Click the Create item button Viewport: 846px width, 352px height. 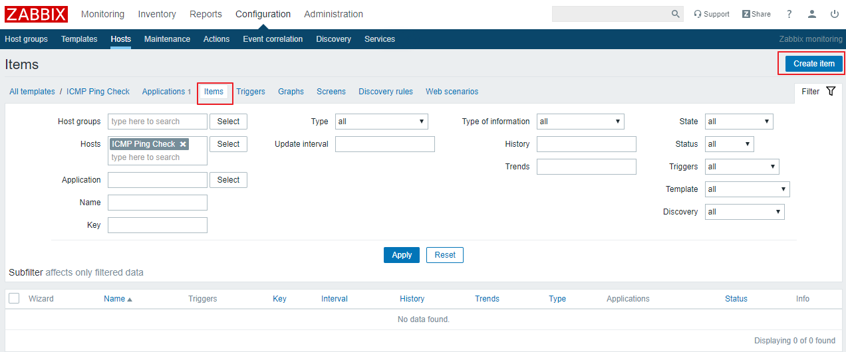(x=814, y=64)
